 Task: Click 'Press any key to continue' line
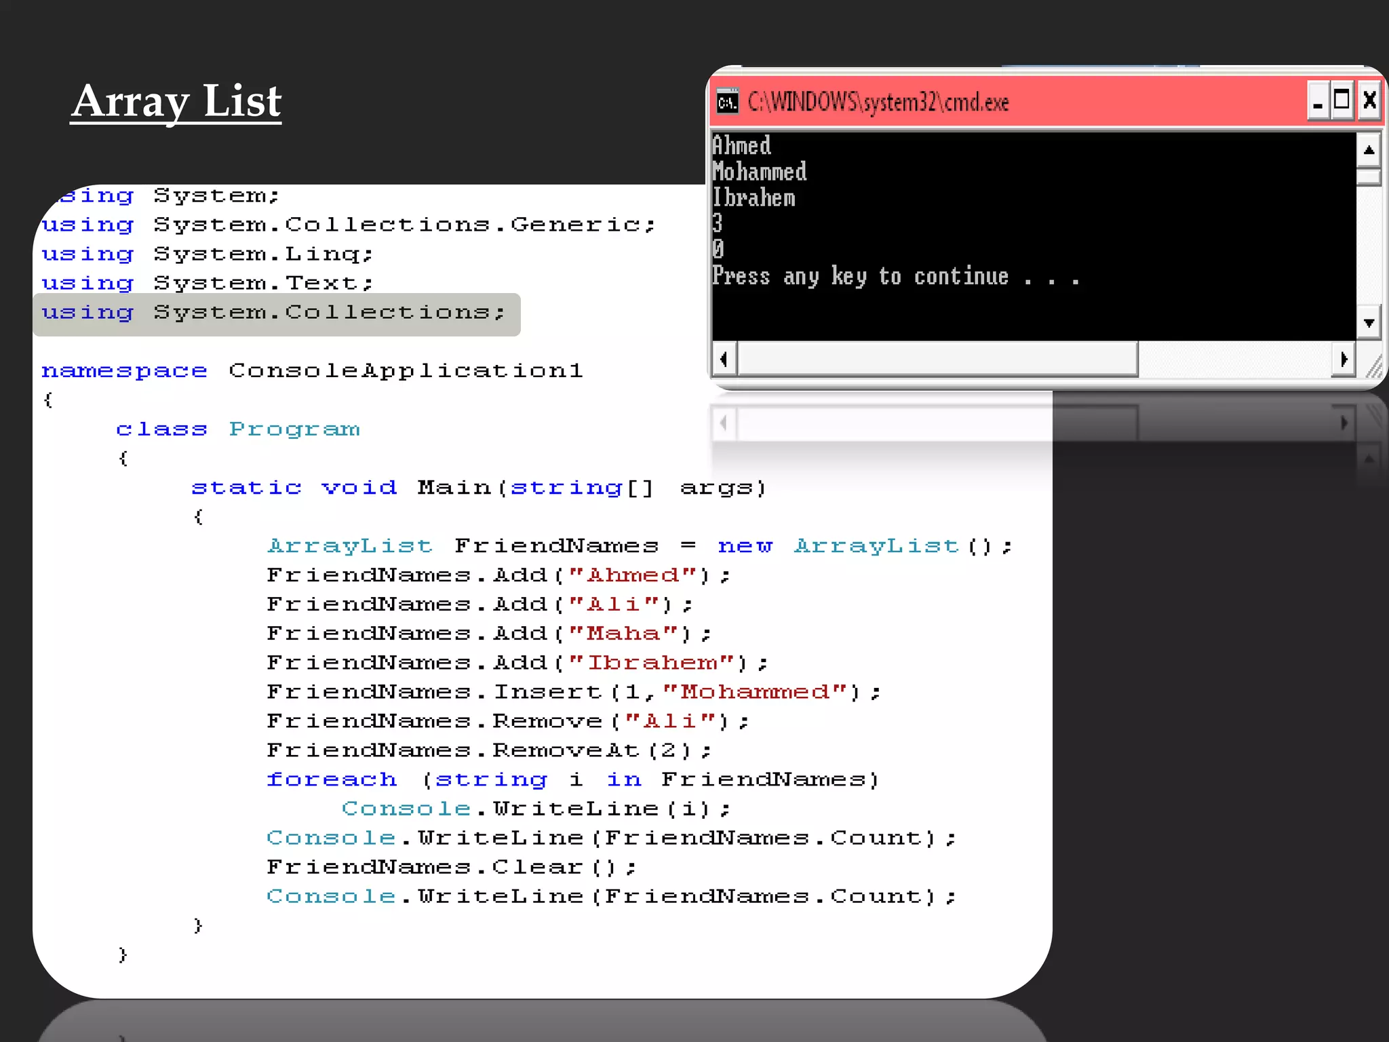pos(895,276)
